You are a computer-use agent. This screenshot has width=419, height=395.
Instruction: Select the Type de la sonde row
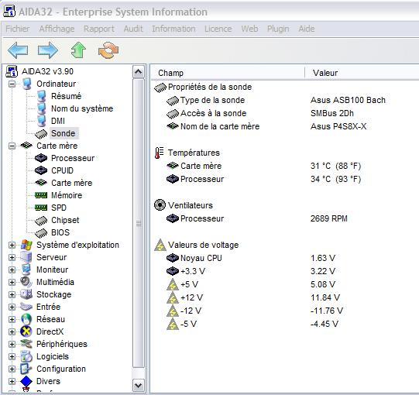coord(285,100)
